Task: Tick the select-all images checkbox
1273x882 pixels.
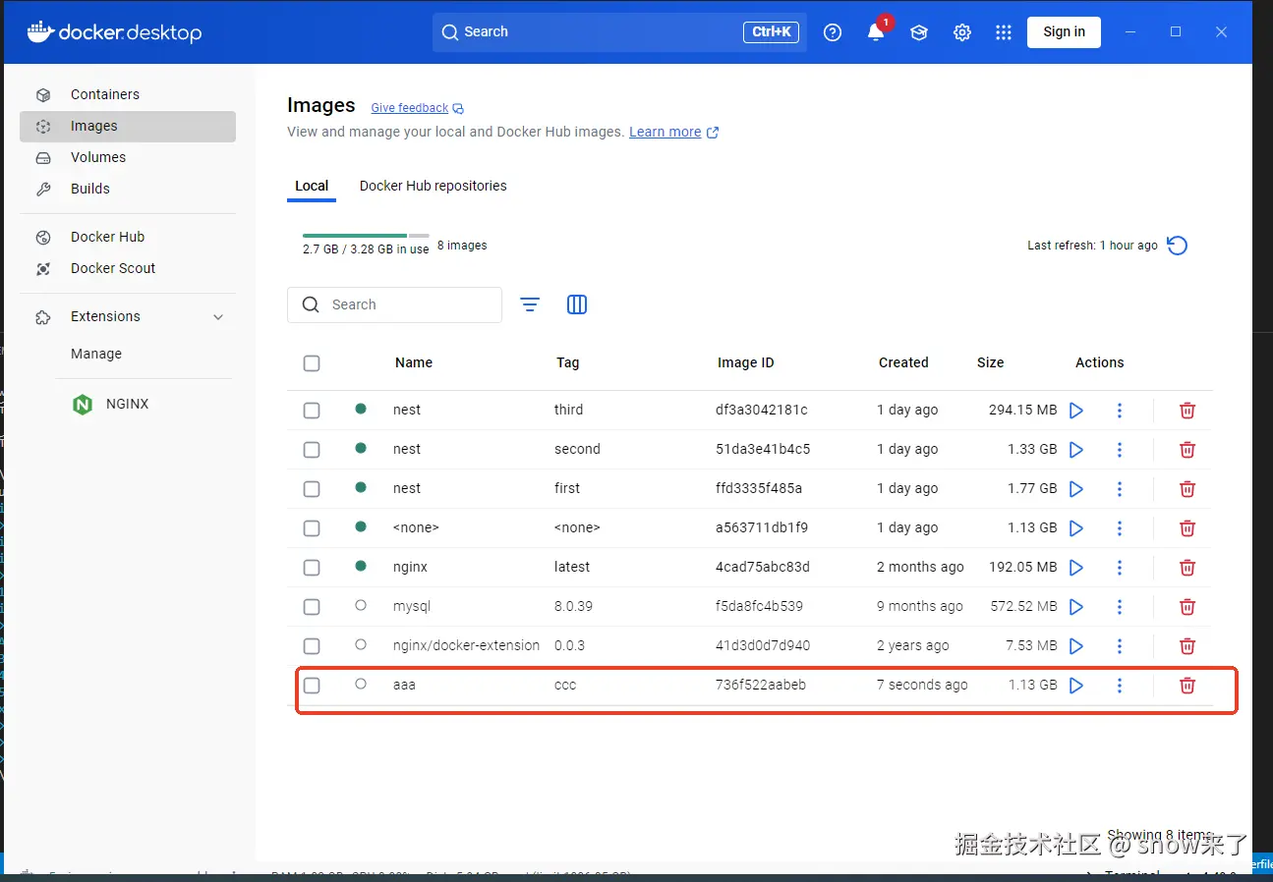Action: point(312,363)
